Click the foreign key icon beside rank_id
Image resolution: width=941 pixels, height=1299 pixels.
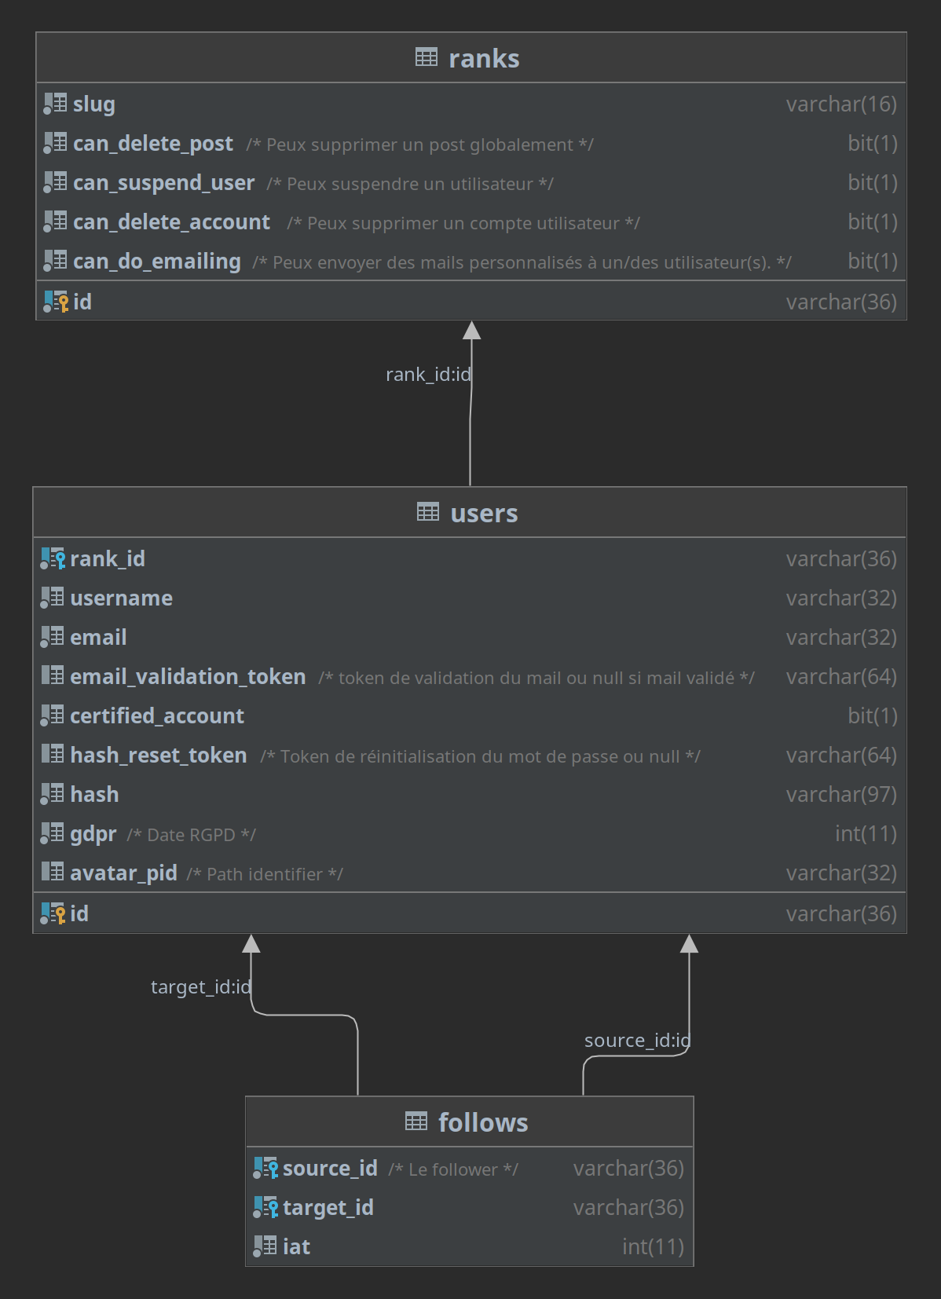[53, 558]
